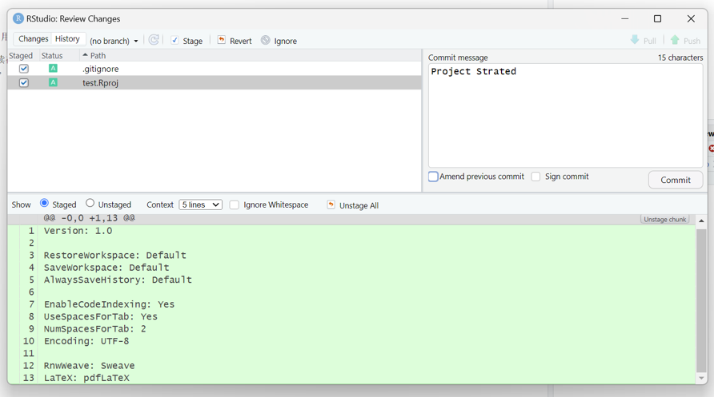Open the (no branch) dropdown
The image size is (714, 397).
pos(114,41)
